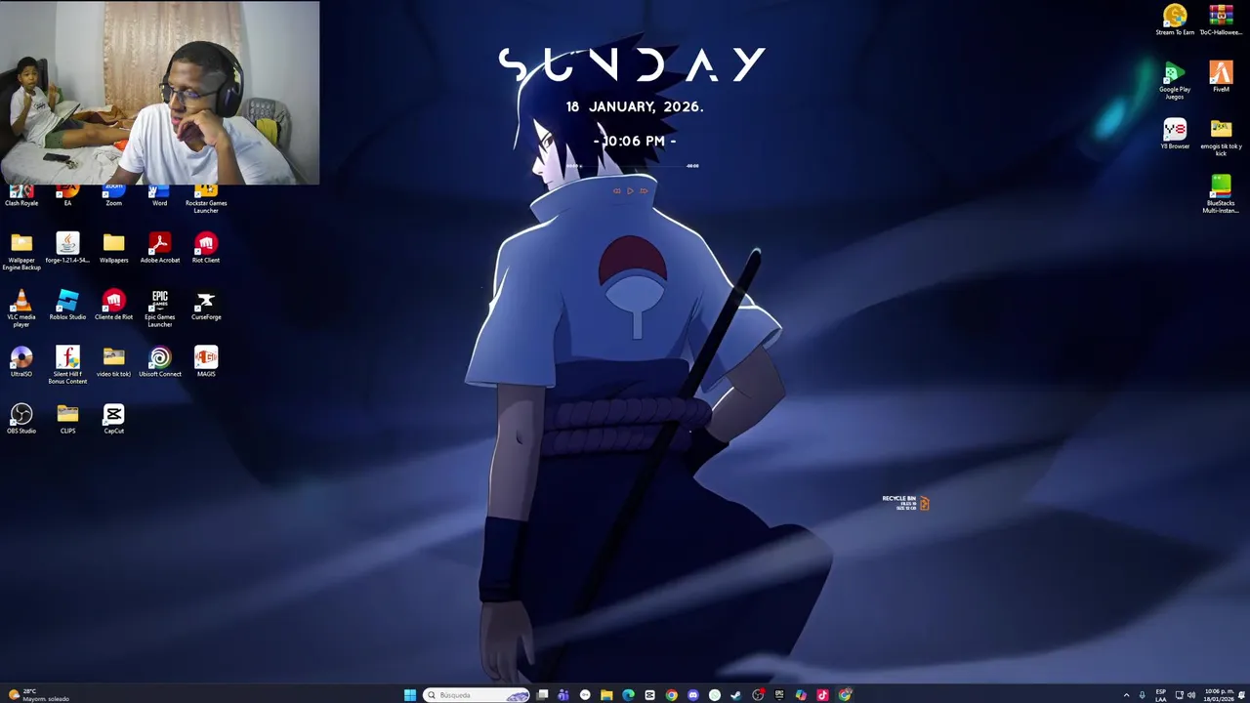Open Rockstar Games Launcher shortcut
This screenshot has width=1250, height=703.
coord(206,198)
